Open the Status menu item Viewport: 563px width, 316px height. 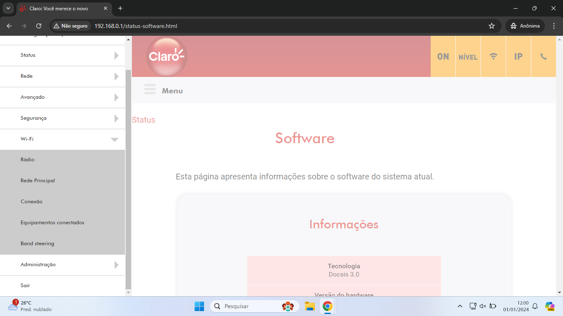[62, 56]
